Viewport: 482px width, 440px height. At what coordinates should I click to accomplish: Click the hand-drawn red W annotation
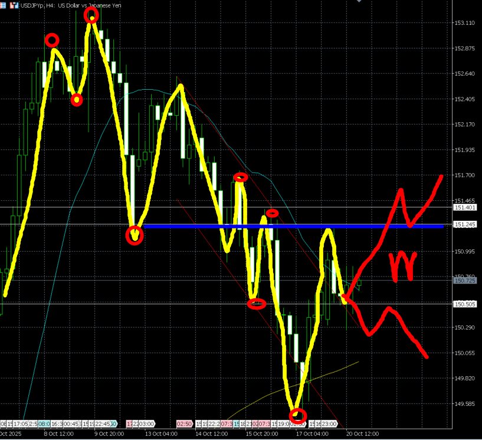click(402, 265)
